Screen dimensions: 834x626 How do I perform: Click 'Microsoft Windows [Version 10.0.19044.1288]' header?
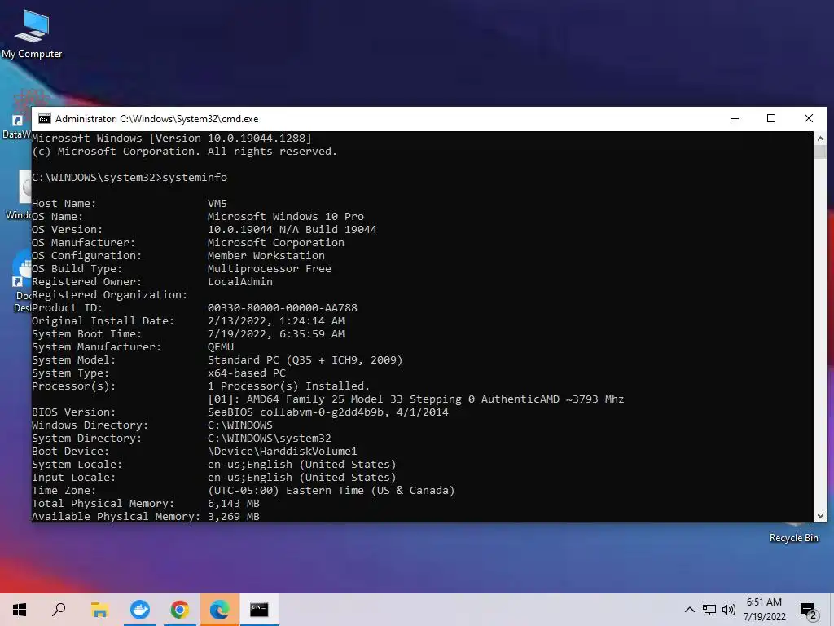tap(172, 139)
